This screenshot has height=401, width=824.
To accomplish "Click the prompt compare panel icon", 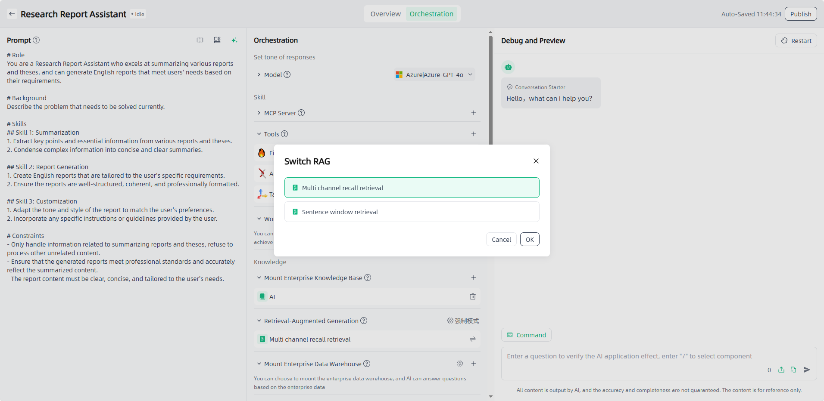I will click(x=200, y=40).
